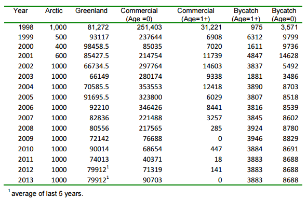The image size is (307, 200).
Task: Select the Greenland value 66149
Action: (x=99, y=77)
